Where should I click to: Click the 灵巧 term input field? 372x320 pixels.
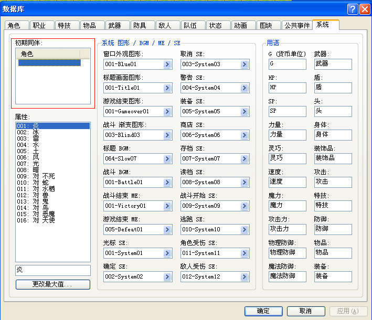(288, 158)
